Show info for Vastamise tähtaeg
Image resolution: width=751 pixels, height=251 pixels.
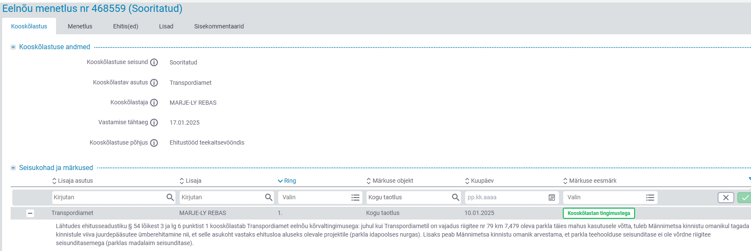154,123
